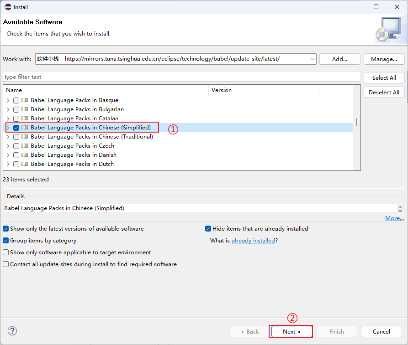Click the Eclipse icon in title bar
The image size is (408, 345).
tap(8, 7)
